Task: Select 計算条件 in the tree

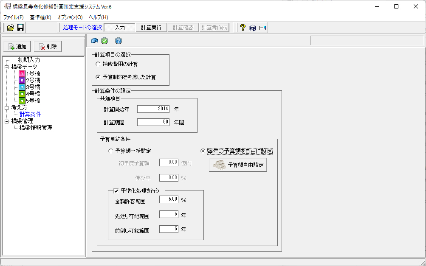Action: [x=31, y=114]
